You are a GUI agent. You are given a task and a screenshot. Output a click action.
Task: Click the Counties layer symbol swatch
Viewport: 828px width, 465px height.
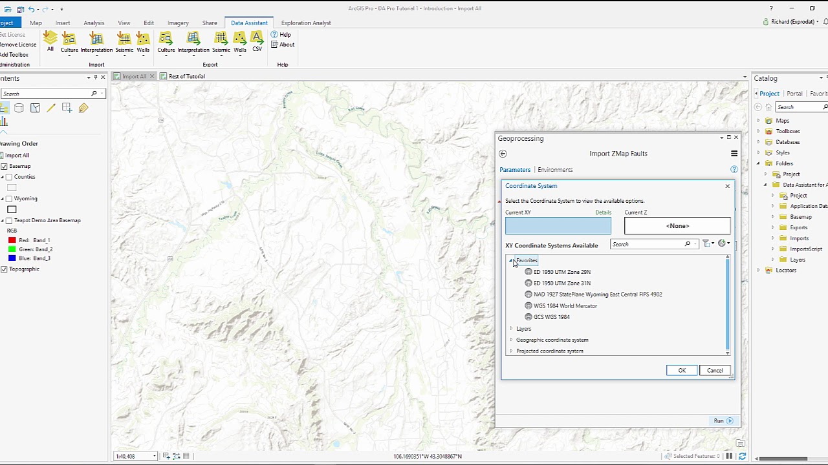(12, 188)
